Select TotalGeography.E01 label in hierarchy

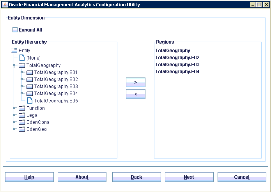pyautogui.click(x=56, y=72)
